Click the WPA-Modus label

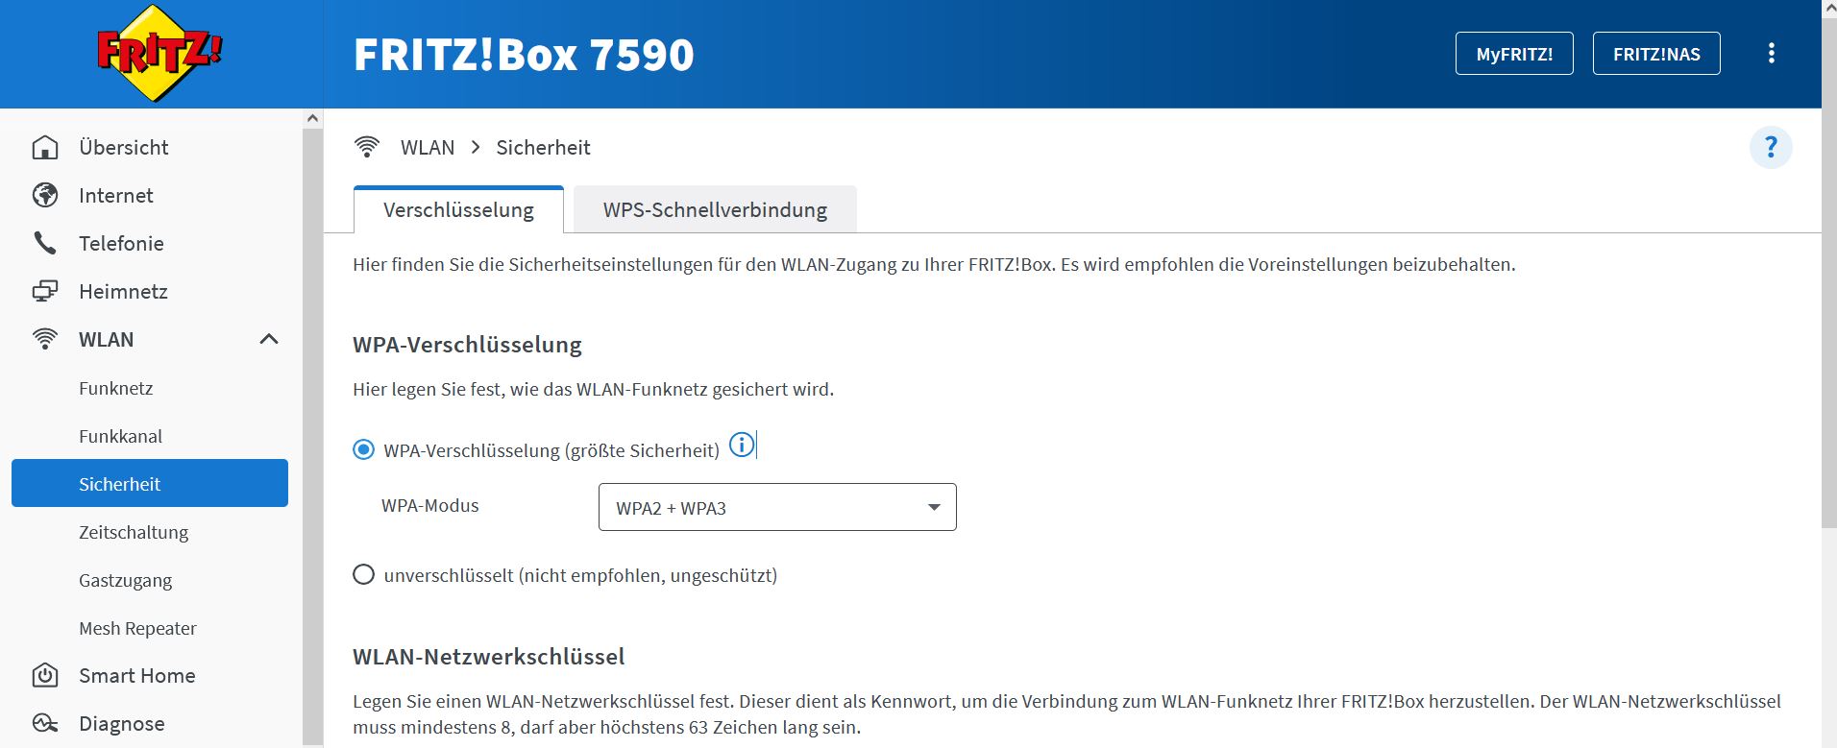click(429, 505)
